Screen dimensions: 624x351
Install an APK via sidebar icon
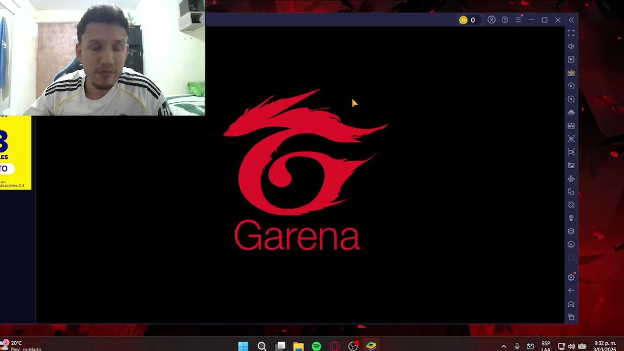(571, 125)
